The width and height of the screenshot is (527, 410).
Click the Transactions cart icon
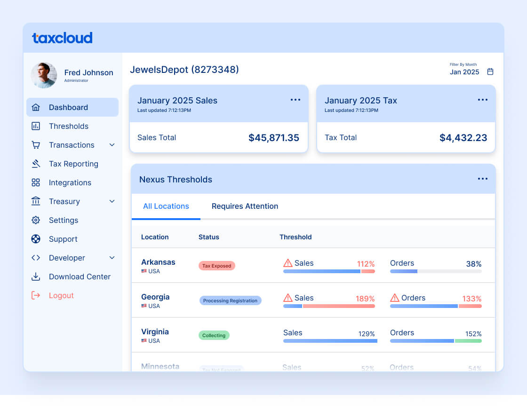pos(36,145)
